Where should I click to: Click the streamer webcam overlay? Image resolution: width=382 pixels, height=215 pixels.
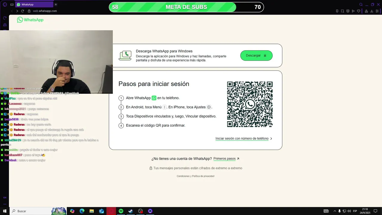[56, 62]
